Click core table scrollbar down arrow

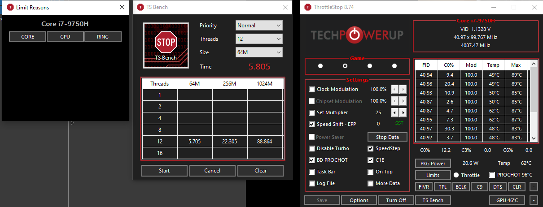click(x=534, y=138)
